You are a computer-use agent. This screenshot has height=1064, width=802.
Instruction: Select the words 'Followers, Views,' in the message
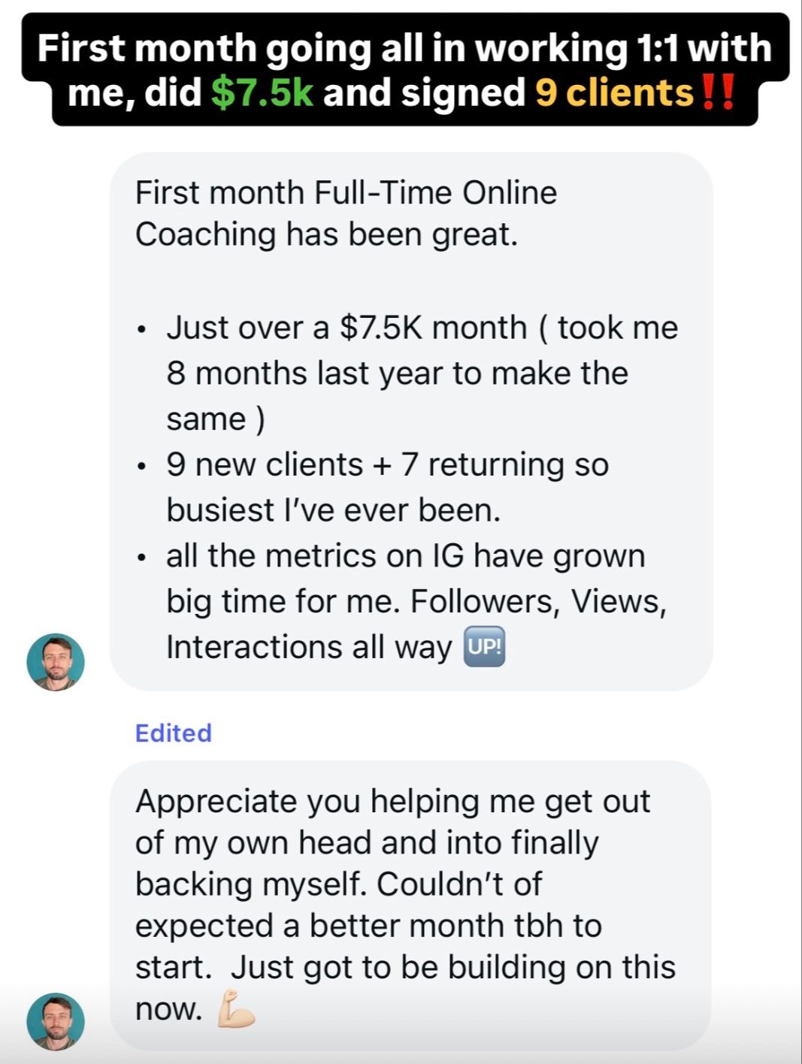(538, 602)
